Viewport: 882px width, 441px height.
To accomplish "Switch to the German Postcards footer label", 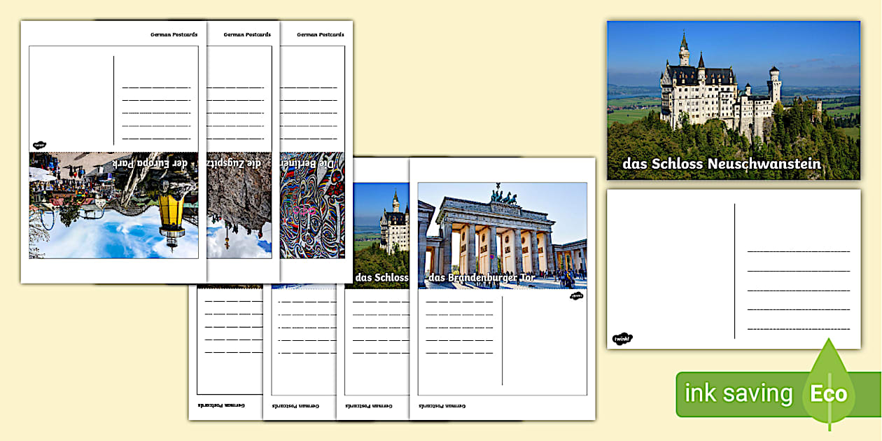I will 444,405.
